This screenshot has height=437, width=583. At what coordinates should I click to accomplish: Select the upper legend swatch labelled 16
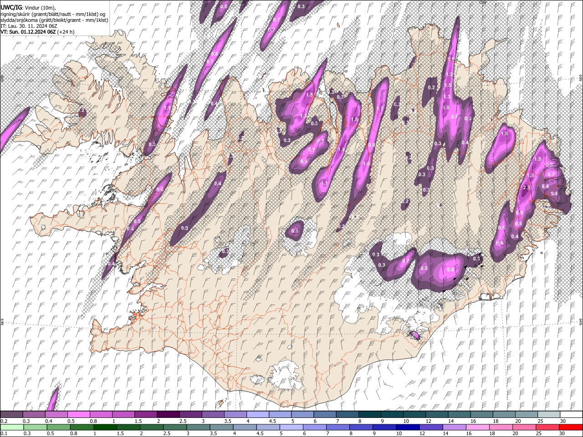(481, 415)
